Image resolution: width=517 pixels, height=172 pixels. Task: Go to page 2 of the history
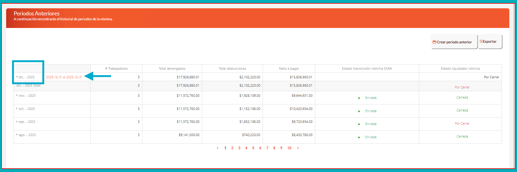coord(232,148)
